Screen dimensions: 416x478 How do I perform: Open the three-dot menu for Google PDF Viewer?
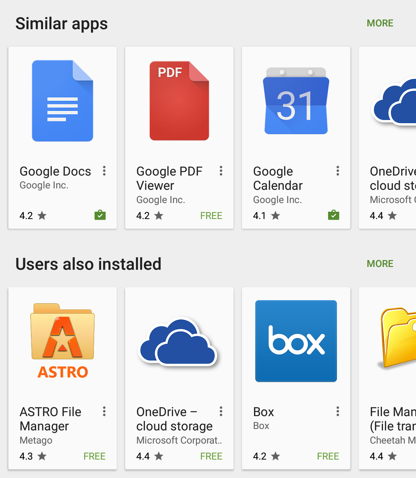coord(221,171)
